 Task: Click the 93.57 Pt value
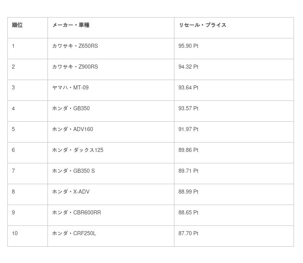(188, 109)
